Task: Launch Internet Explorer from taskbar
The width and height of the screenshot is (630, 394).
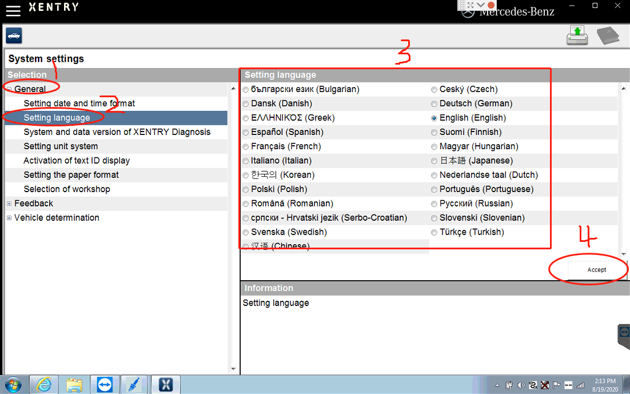Action: click(44, 385)
